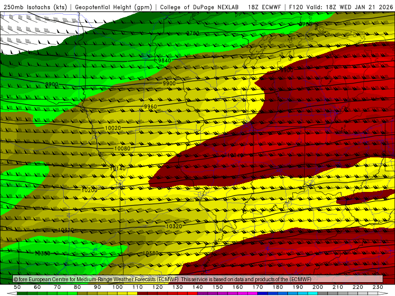Screen dimensions: 395x296
Task: Pick the dark maroon swatch just after 110
Action: [x=142, y=294]
